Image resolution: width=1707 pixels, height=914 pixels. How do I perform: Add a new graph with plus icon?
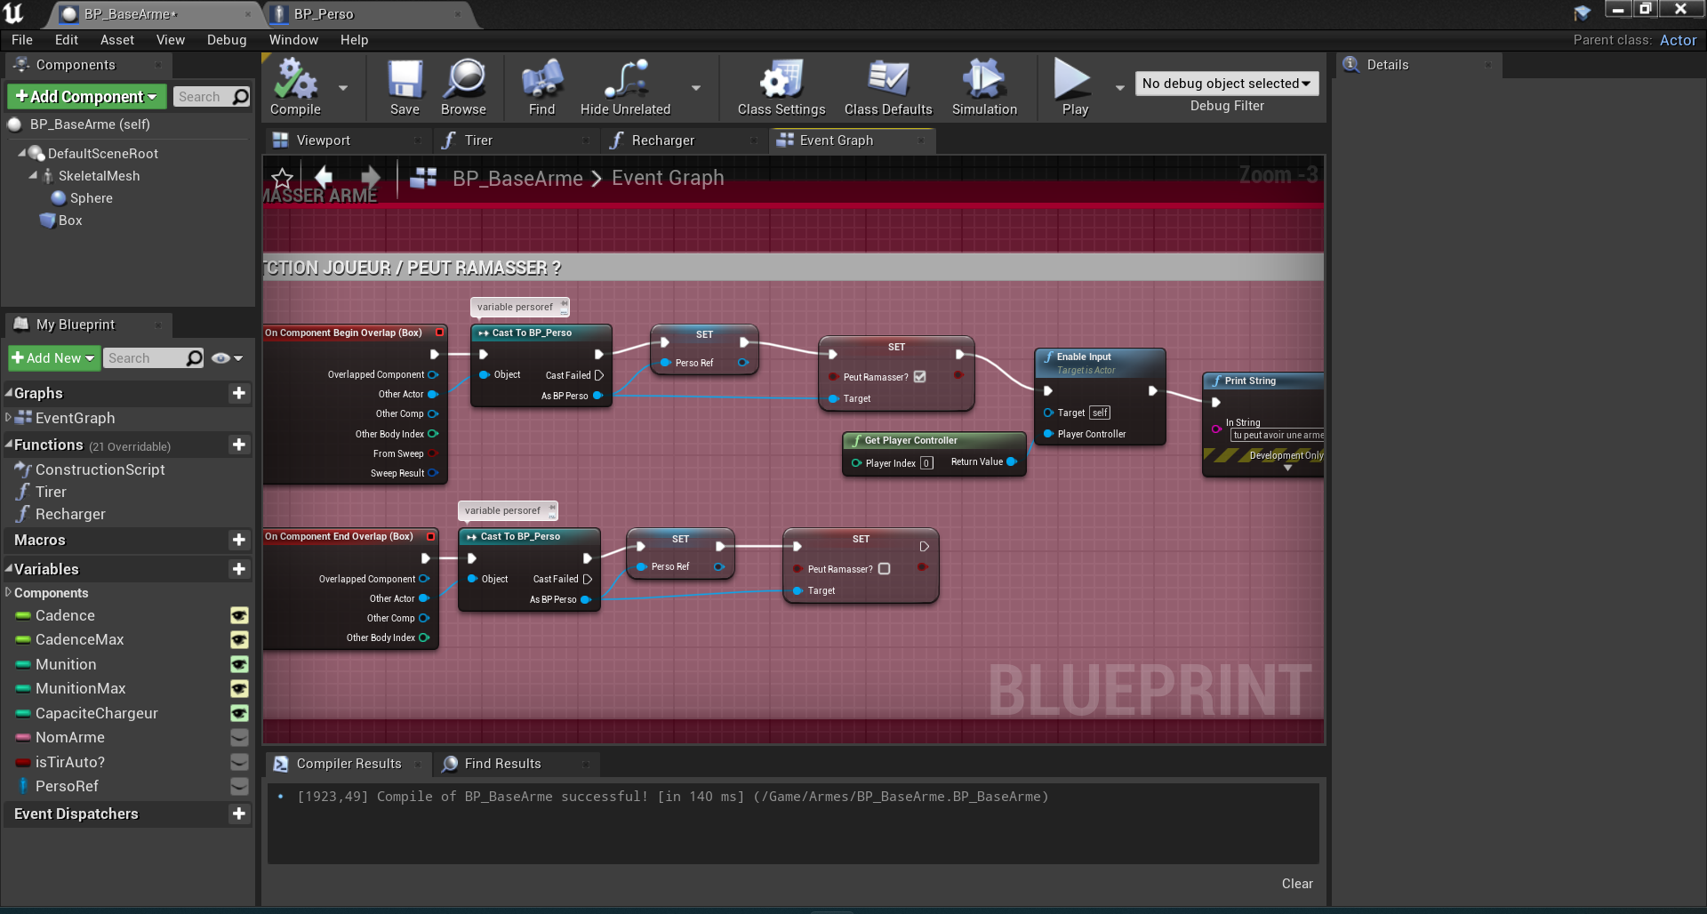(x=238, y=393)
